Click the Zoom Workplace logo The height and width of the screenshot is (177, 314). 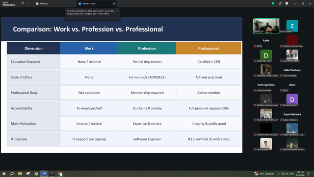[9, 4]
